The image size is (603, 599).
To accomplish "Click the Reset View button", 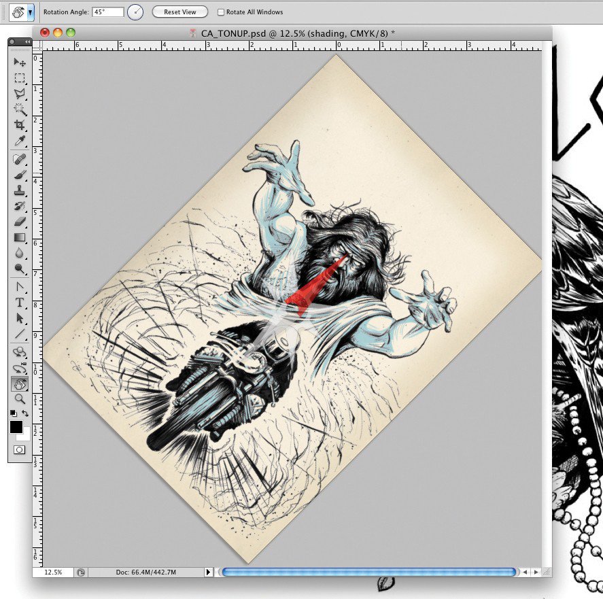I will coord(180,12).
